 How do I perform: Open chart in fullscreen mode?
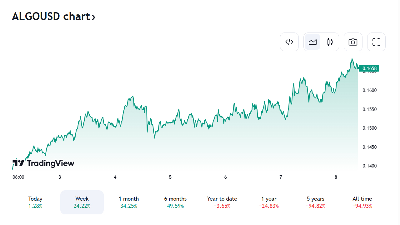tap(376, 42)
